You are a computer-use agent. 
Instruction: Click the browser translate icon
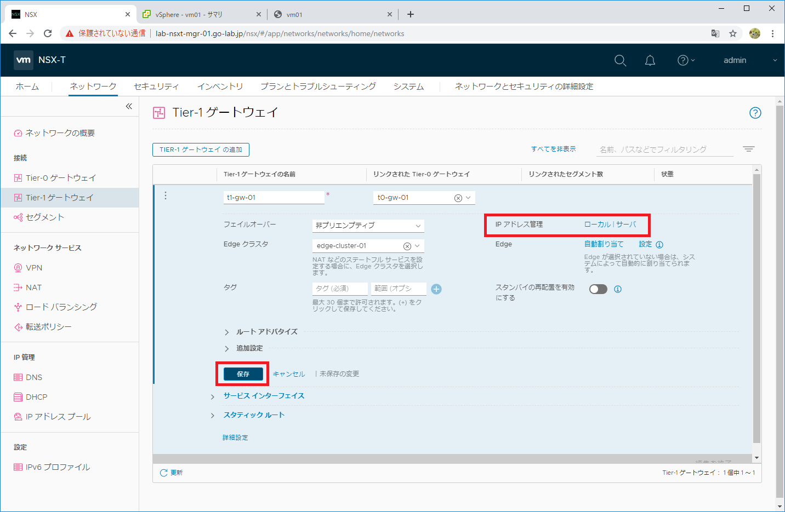pos(715,33)
